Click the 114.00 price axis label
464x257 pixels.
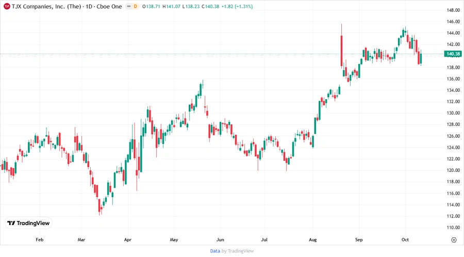tap(453, 204)
